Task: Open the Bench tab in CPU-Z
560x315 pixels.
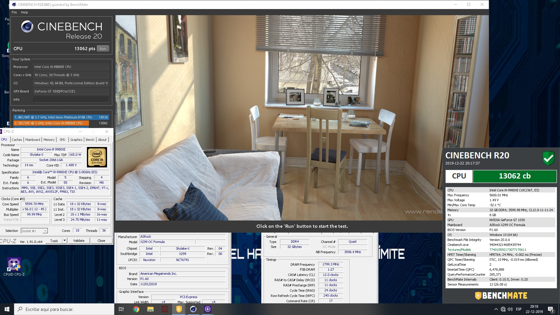Action: pyautogui.click(x=90, y=140)
